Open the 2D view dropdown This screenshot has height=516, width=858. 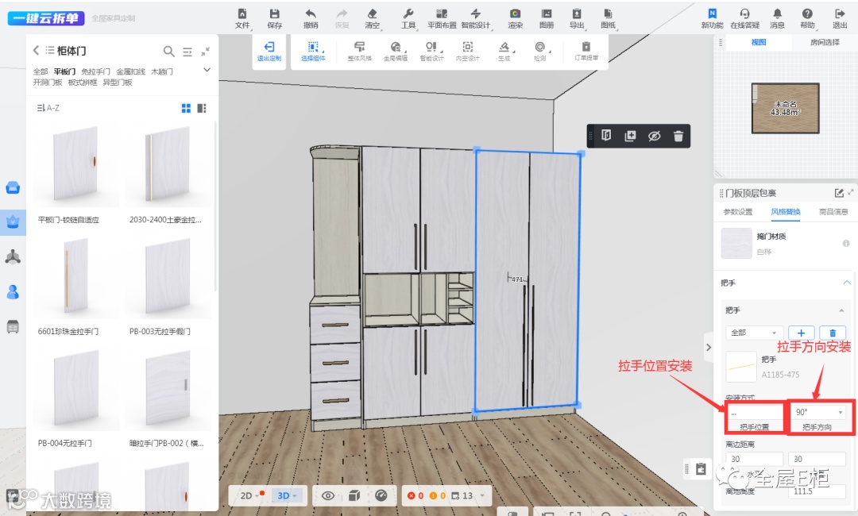(x=249, y=496)
